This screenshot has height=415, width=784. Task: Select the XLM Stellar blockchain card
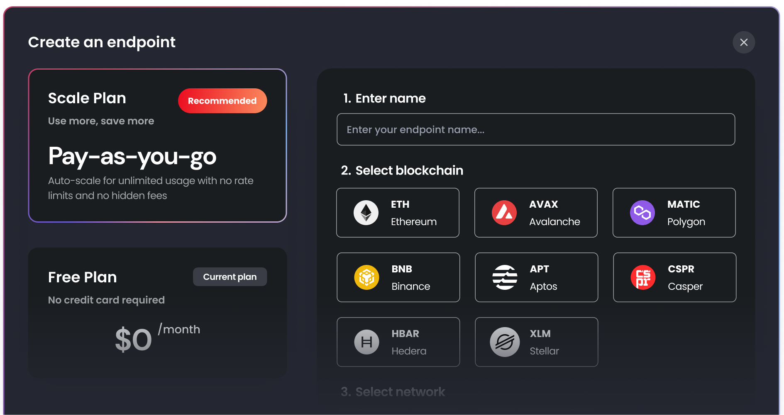tap(536, 342)
